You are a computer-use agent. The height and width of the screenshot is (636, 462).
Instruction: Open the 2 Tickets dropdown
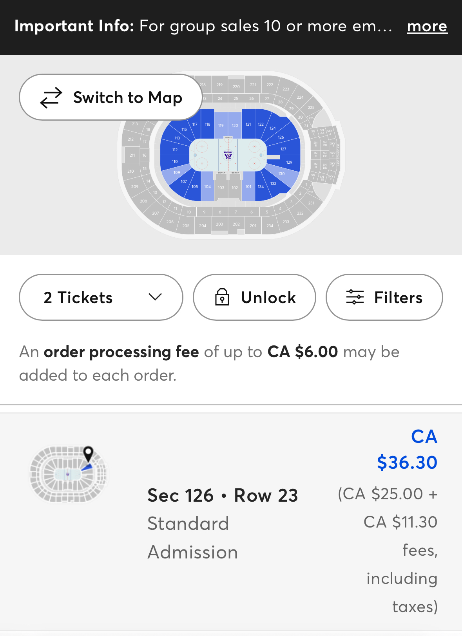click(x=101, y=297)
